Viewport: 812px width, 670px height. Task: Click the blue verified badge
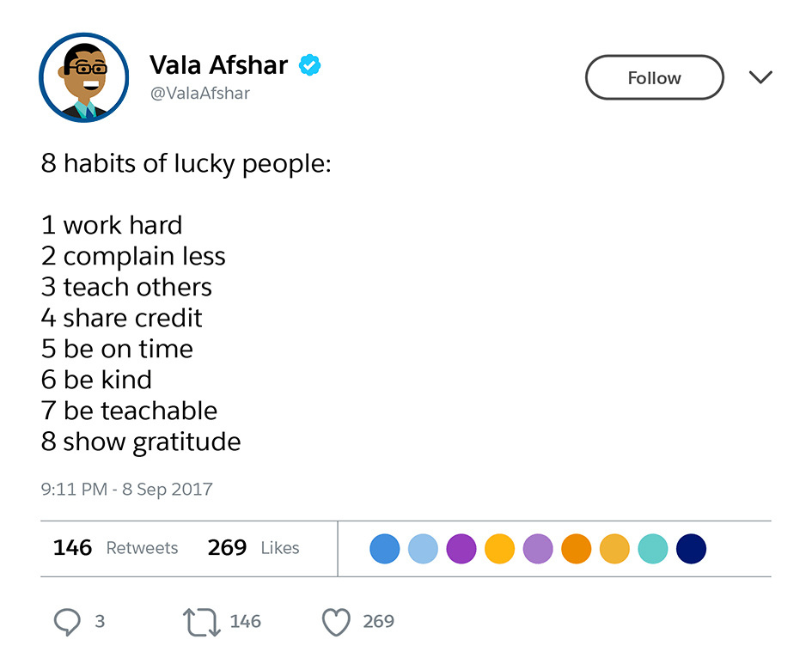[x=309, y=65]
